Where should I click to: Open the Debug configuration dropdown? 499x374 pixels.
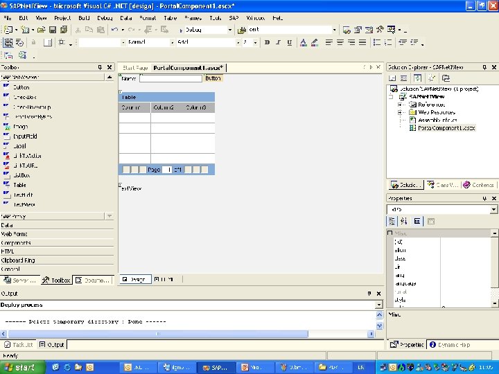230,30
